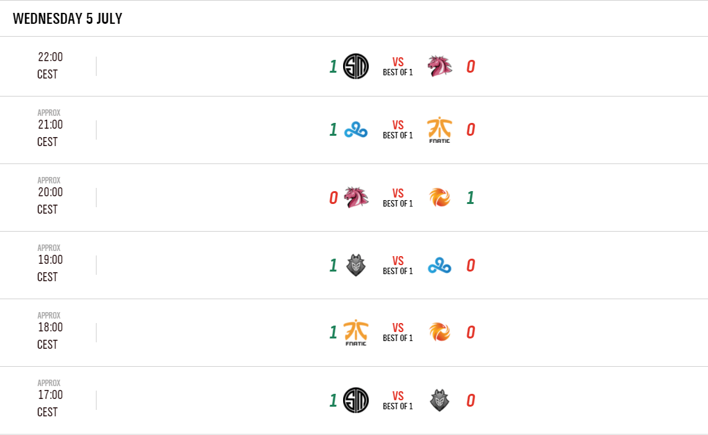Screen dimensions: 708x435
Task: Click the 18:00 CEST time label
Action: click(50, 335)
